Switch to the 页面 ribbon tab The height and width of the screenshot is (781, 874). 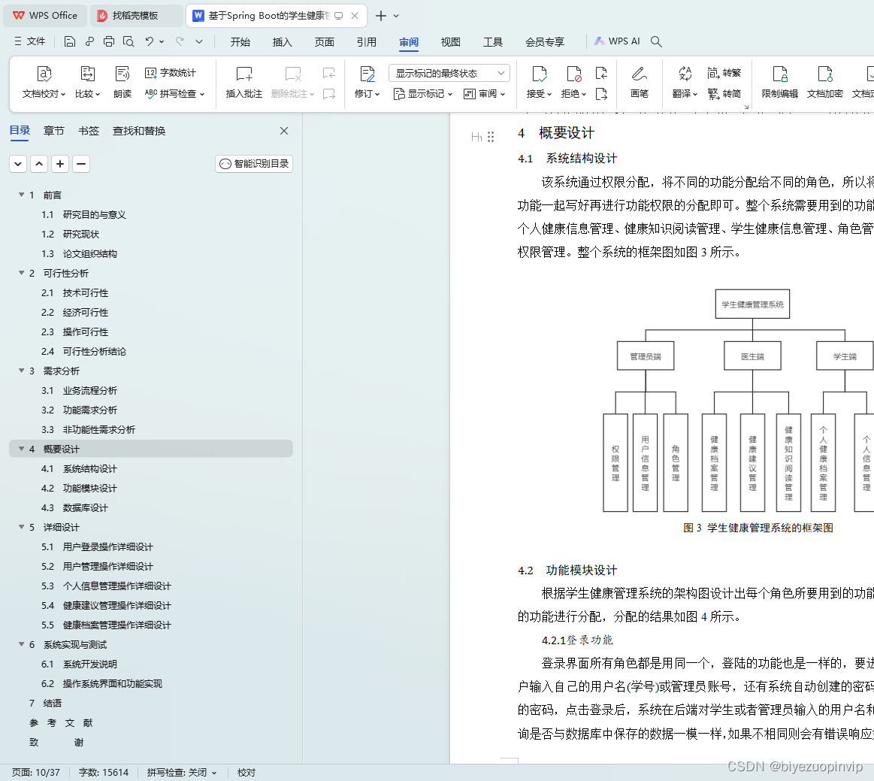(x=325, y=42)
